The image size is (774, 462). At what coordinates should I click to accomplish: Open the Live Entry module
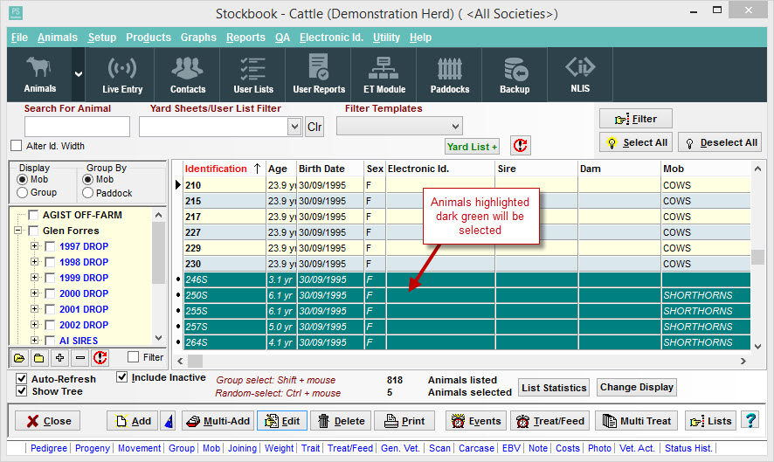(x=122, y=74)
